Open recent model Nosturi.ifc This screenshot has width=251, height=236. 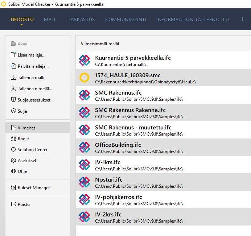point(163,182)
